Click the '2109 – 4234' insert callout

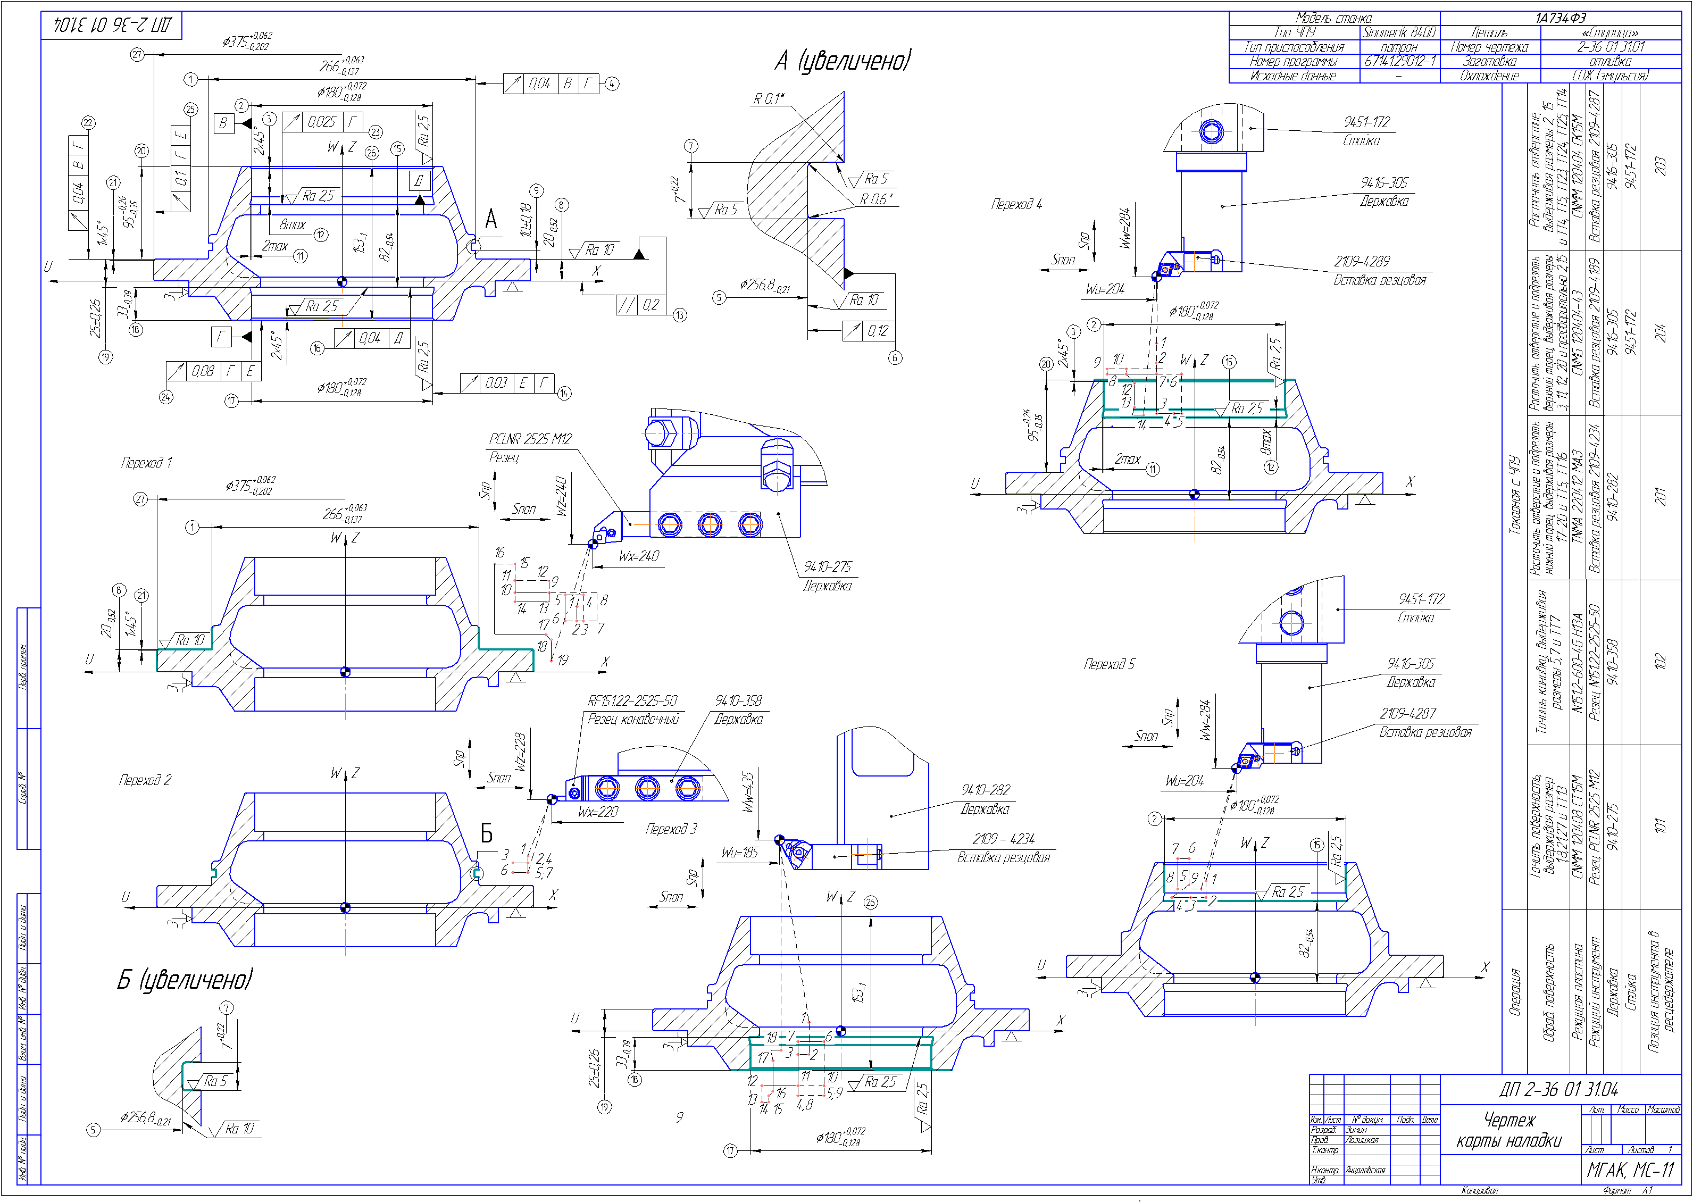(1003, 839)
